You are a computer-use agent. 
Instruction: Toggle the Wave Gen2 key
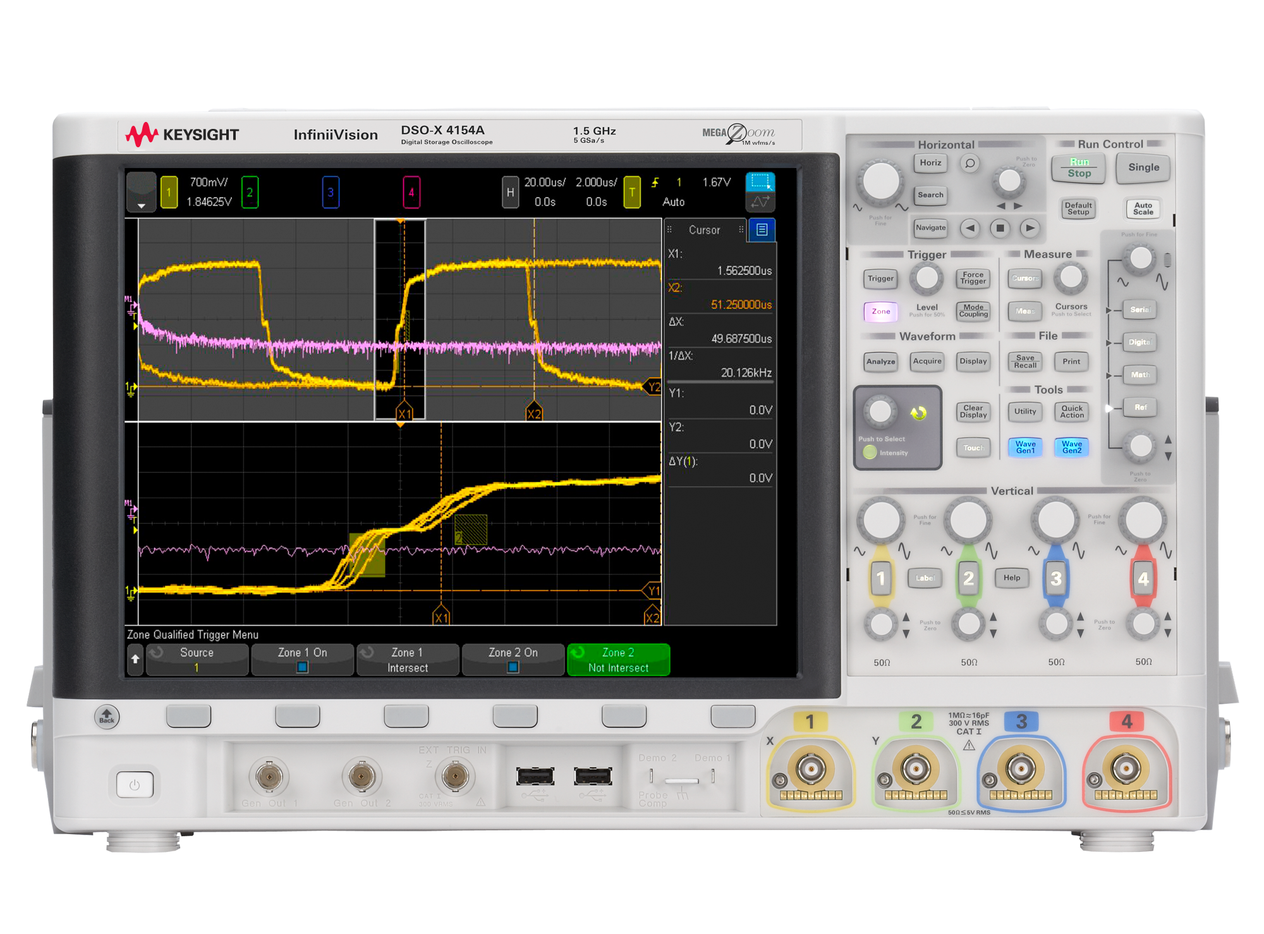tap(1072, 447)
